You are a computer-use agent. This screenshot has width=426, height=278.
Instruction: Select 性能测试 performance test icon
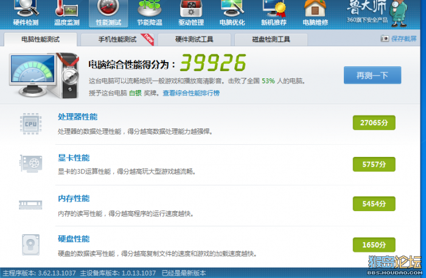pos(108,13)
